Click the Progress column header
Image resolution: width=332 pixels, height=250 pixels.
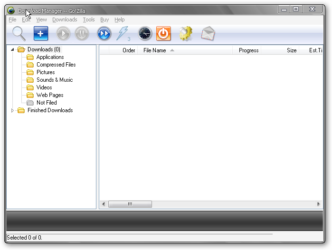click(248, 50)
